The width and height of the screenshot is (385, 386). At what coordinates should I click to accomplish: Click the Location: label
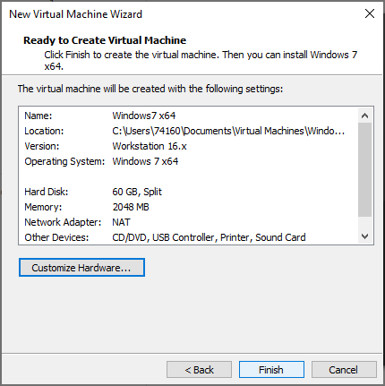click(44, 131)
